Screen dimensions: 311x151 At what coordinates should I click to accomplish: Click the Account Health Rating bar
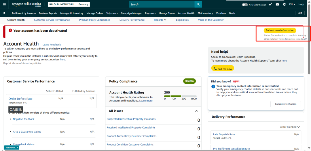pyautogui.click(x=180, y=96)
